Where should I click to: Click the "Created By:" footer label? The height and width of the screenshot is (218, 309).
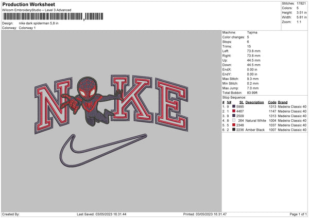click(x=11, y=214)
